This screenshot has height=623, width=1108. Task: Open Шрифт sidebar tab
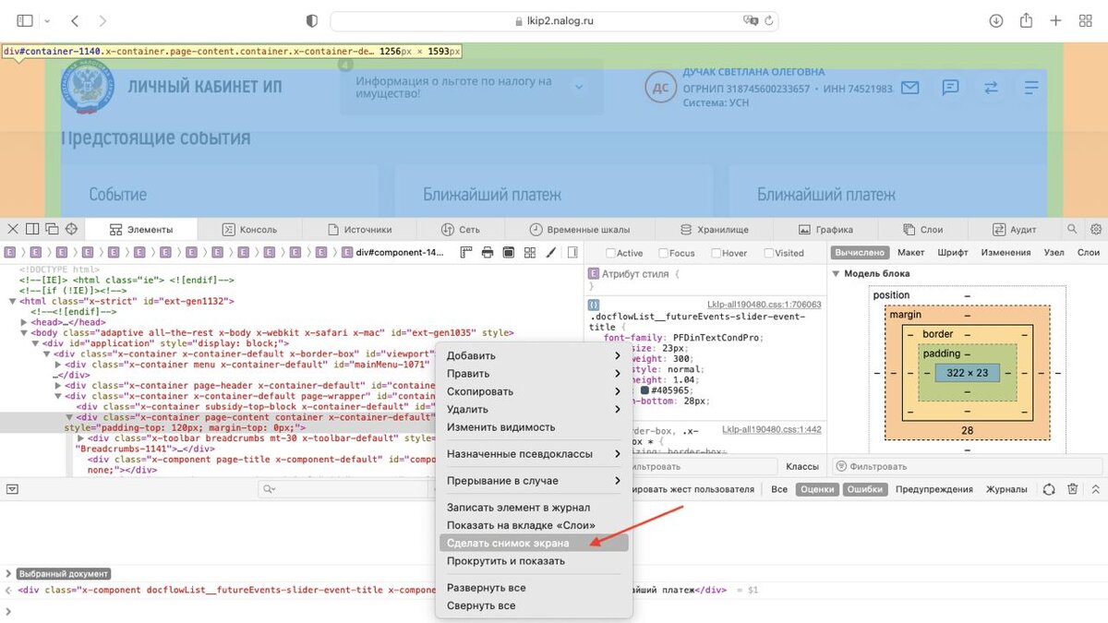point(953,252)
